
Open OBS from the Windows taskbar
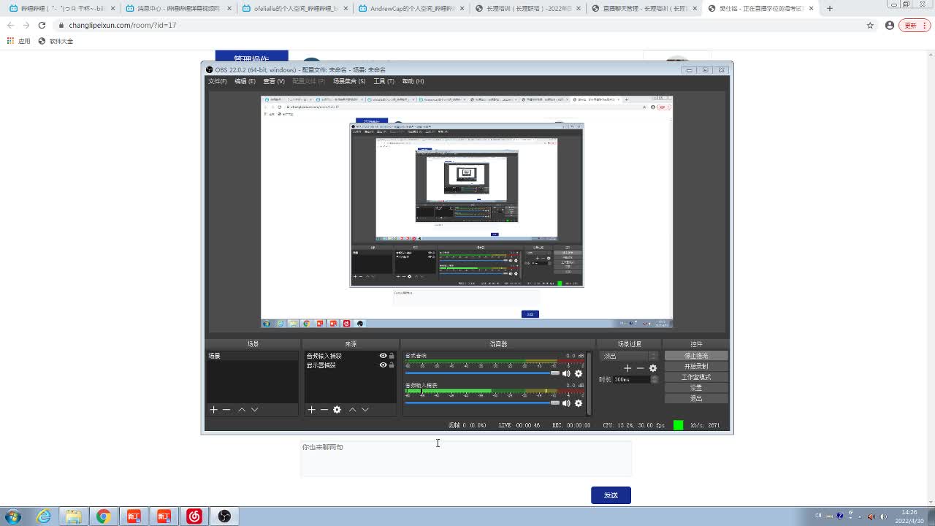point(224,517)
